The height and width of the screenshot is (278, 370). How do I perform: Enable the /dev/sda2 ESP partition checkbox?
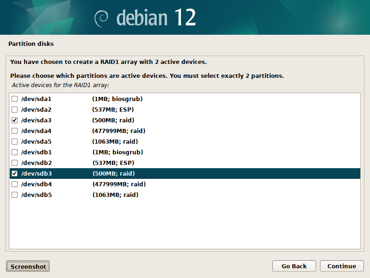point(14,110)
